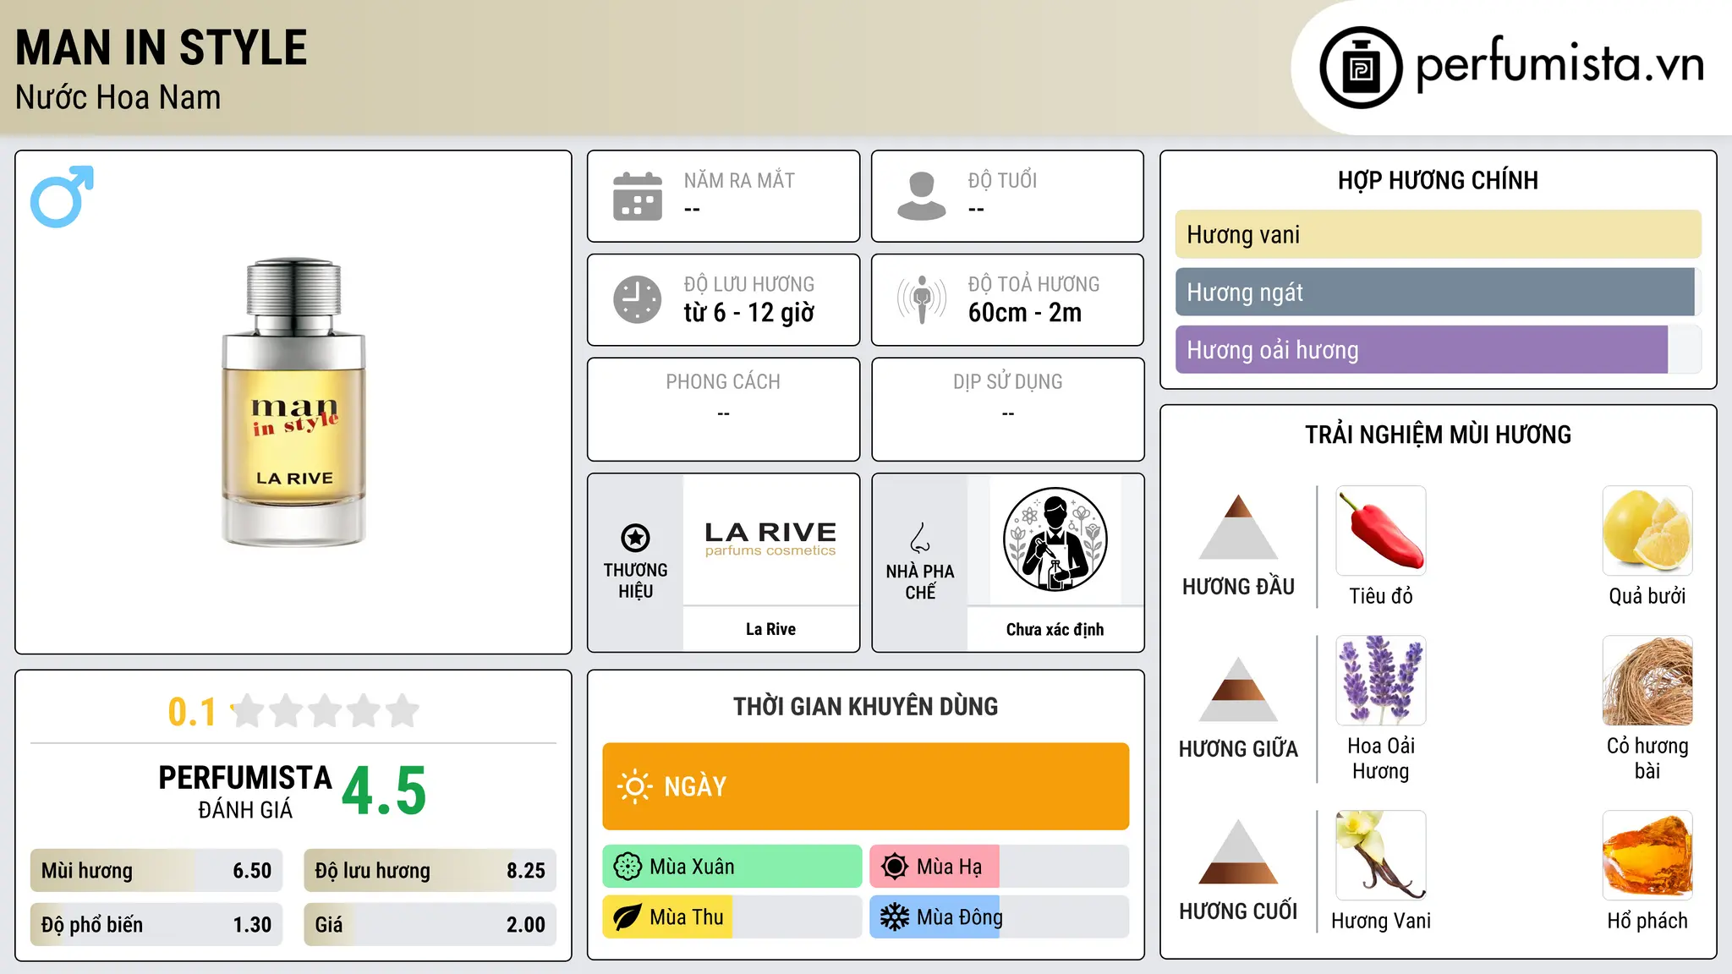Click the Dịp sử dụng card

coord(1008,409)
